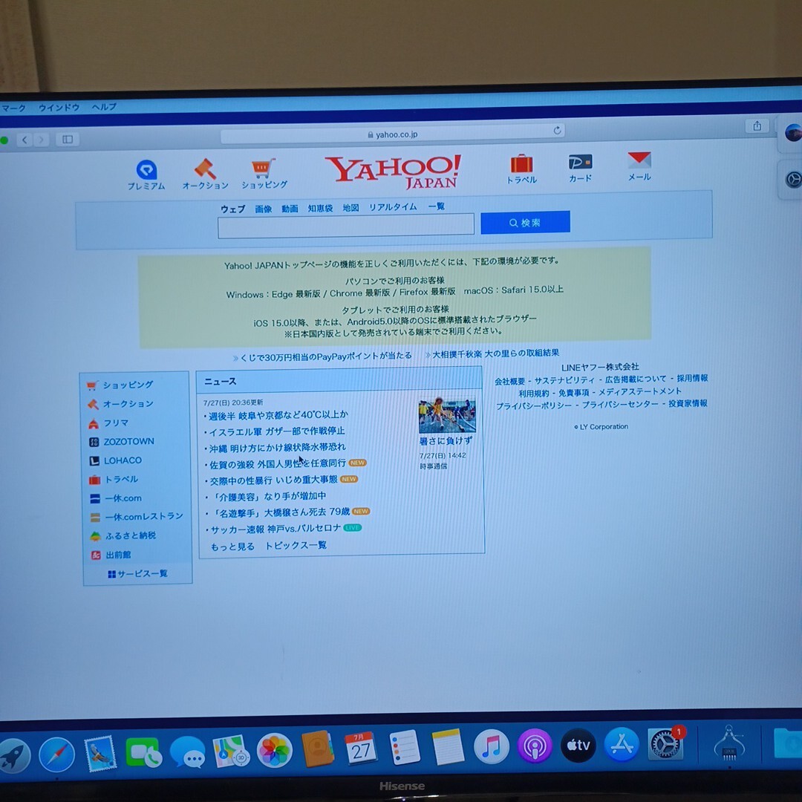Image resolution: width=802 pixels, height=802 pixels.
Task: Open Podcasts in the Dock
Action: pyautogui.click(x=535, y=746)
